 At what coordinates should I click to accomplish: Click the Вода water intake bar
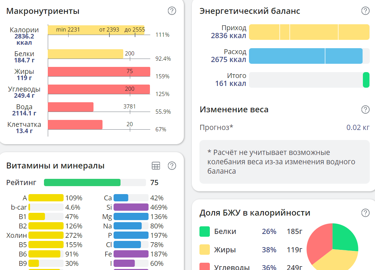tap(71, 106)
